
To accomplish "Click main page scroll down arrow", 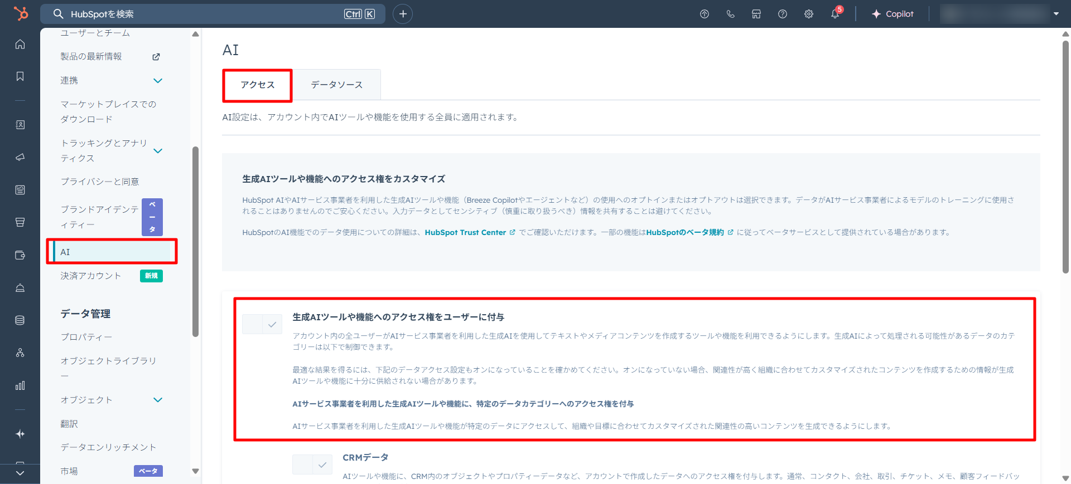I will [1065, 478].
